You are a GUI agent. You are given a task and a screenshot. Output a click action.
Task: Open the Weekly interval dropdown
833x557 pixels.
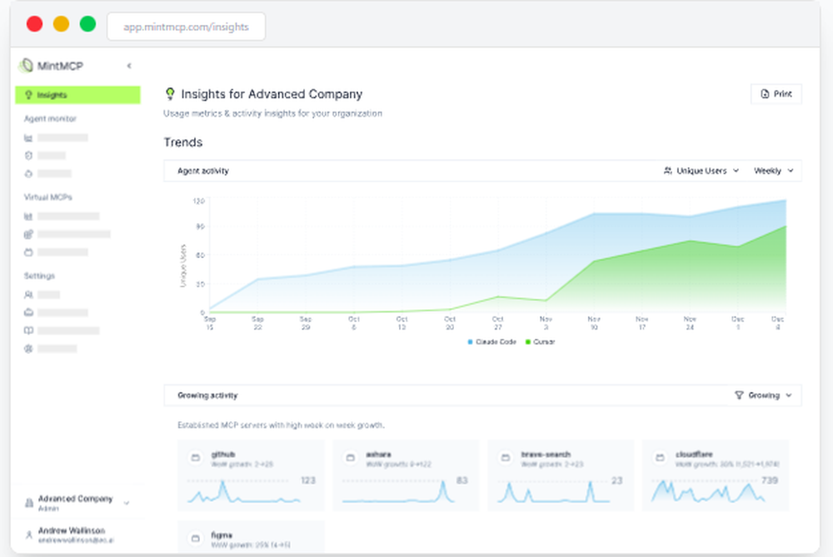click(772, 170)
